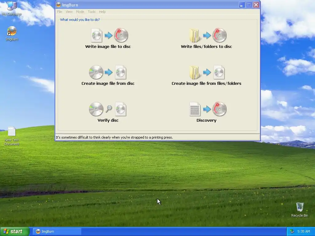Viewport: 315px width, 236px height.
Task: Click the Create image file from files/folders icon
Action: click(207, 72)
